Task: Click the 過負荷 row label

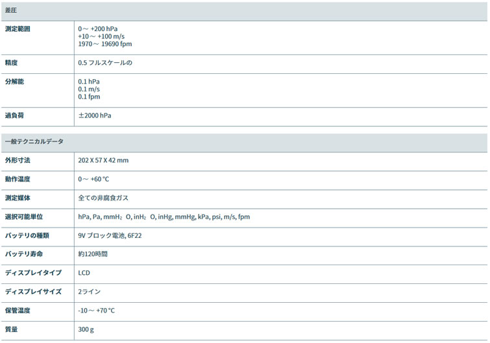Action: click(x=14, y=115)
